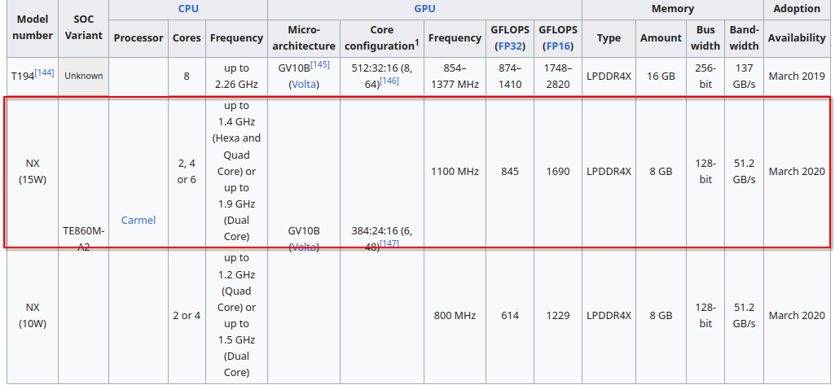835x385 pixels.
Task: Select the 'Model number' column header
Action: tap(33, 28)
